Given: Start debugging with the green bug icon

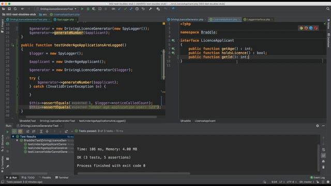Looking at the screenshot, I should point(88,9).
